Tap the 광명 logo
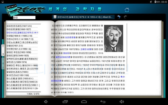This screenshot has width=168, height=105. (25, 11)
